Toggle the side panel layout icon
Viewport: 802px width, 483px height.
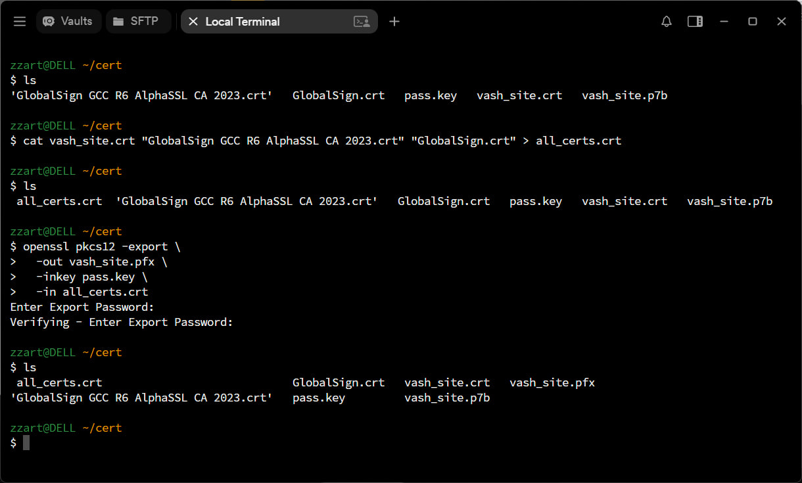click(695, 21)
